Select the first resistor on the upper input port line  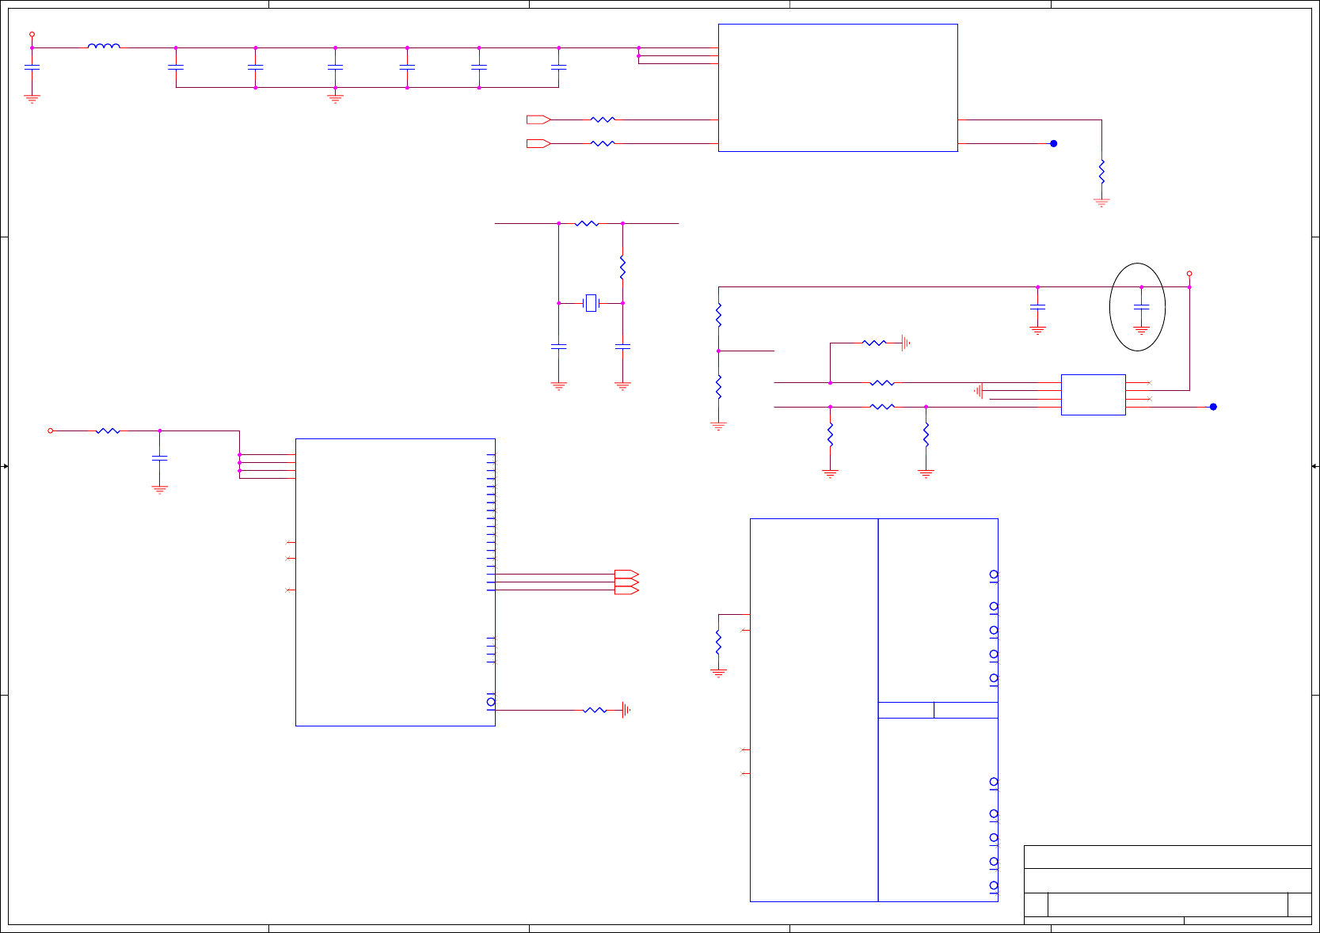tap(603, 119)
